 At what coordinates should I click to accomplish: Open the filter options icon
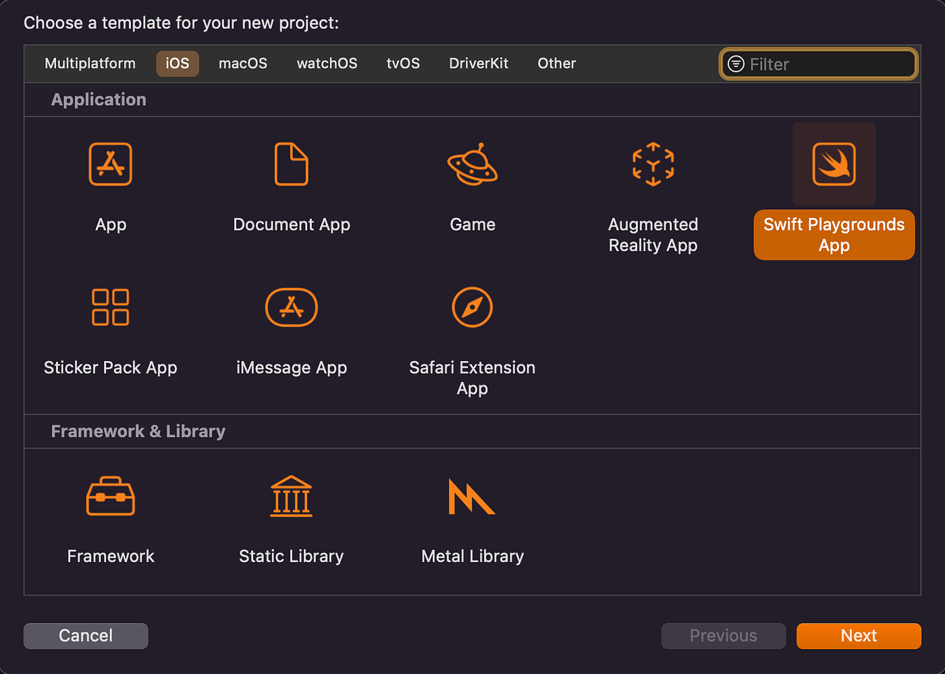coord(735,63)
